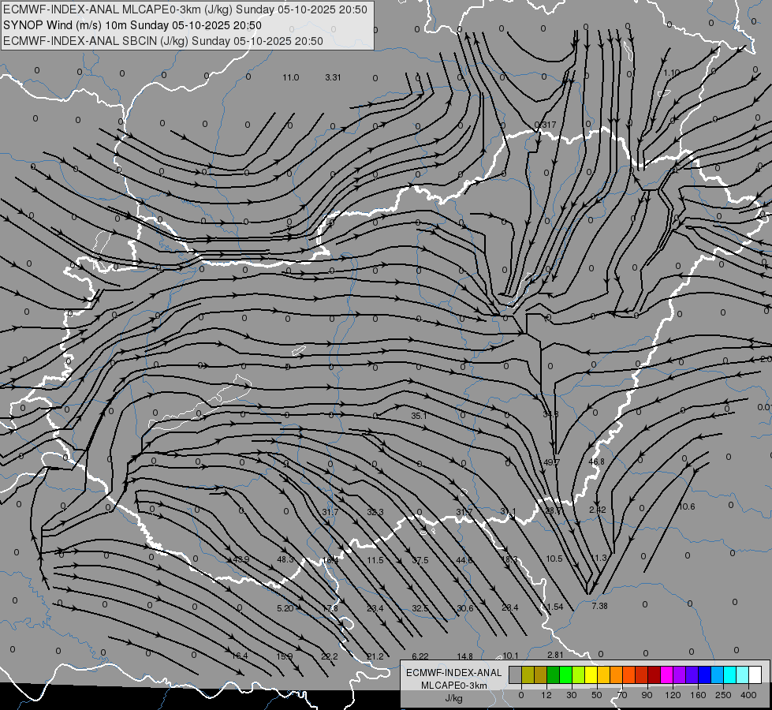Click the legend tick label 70

[622, 695]
